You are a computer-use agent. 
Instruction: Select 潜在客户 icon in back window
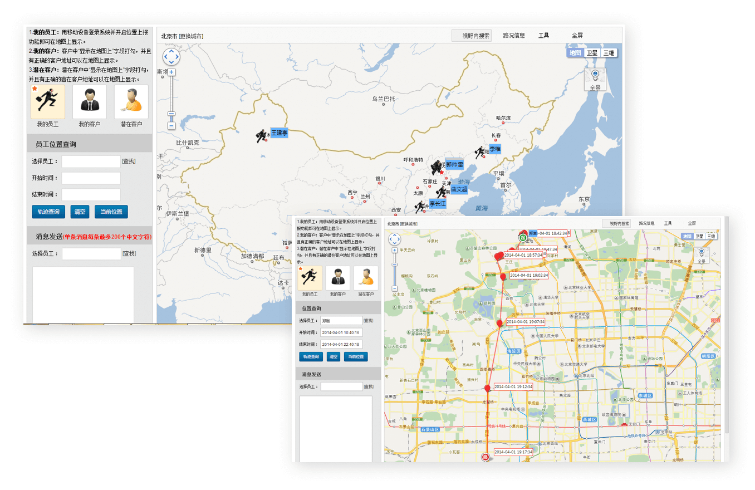click(131, 102)
